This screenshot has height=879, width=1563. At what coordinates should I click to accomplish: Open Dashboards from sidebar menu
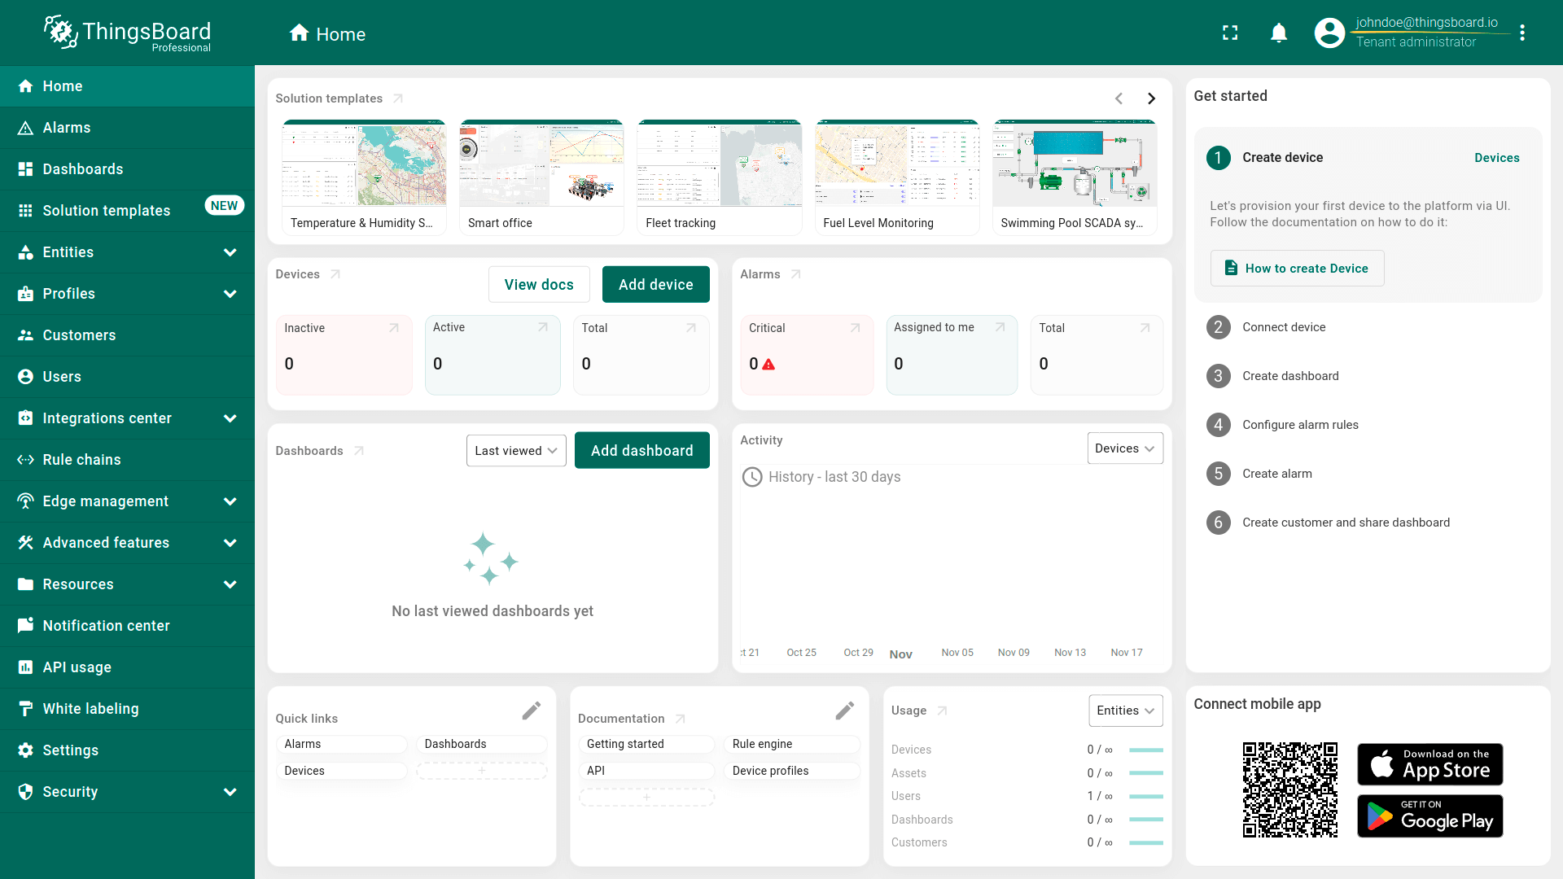[82, 169]
